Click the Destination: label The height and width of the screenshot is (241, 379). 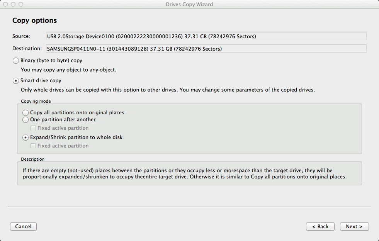pyautogui.click(x=27, y=49)
